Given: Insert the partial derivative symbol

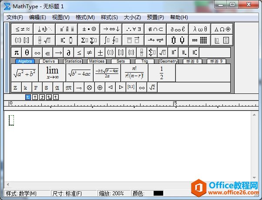Looking at the screenshot, I should click(x=68, y=53).
